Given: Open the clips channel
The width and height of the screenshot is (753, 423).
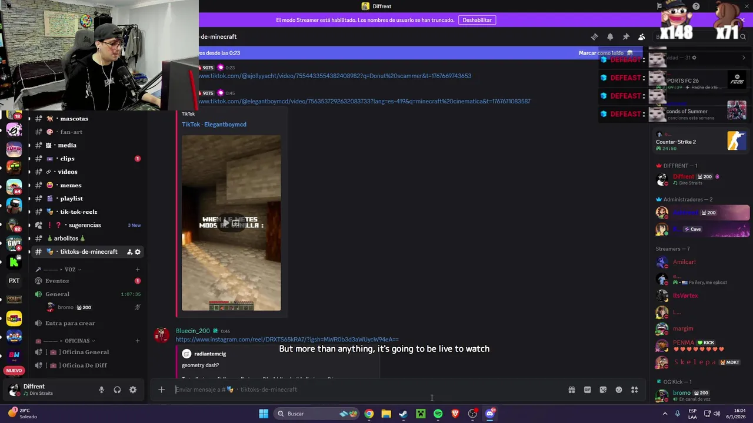Looking at the screenshot, I should [87, 159].
